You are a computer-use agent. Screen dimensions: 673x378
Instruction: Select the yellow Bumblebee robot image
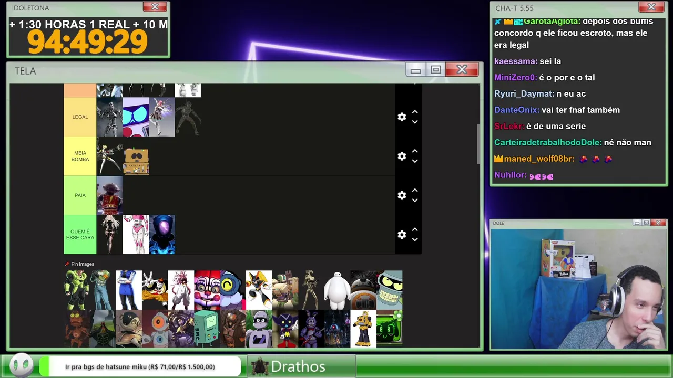click(363, 329)
